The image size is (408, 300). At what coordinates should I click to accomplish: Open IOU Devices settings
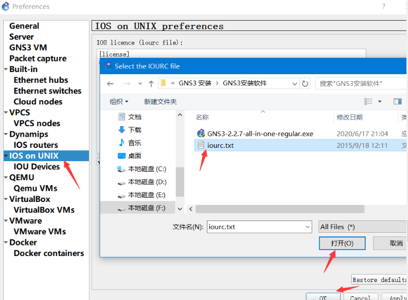37,167
